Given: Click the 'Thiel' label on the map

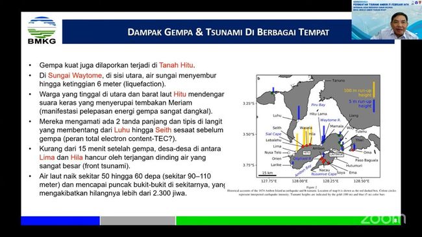Looking at the screenshot, I should pos(359,140).
